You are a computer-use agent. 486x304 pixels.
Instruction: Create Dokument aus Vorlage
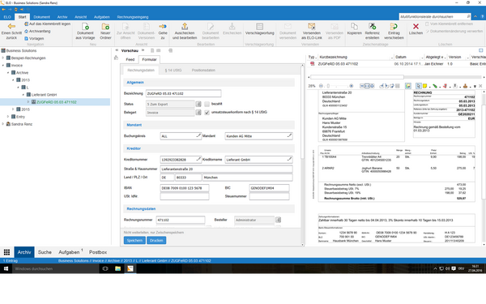pos(85,31)
